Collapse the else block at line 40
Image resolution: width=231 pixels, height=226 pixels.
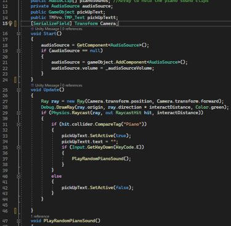point(18,176)
